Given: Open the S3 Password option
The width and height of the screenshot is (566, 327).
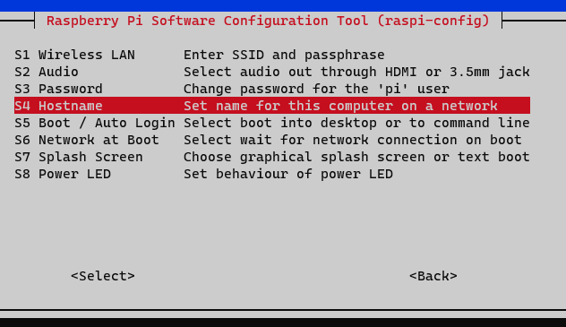Looking at the screenshot, I should 272,89.
